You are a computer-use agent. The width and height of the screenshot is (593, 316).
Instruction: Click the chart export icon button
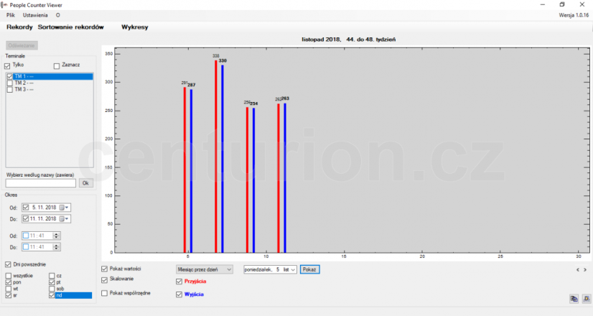587,299
